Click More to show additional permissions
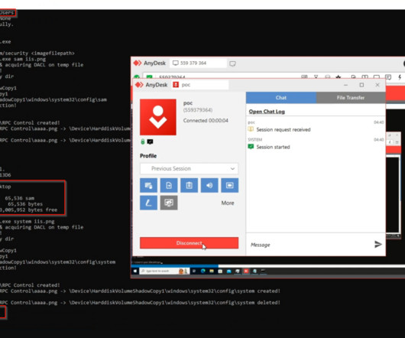 [x=228, y=203]
